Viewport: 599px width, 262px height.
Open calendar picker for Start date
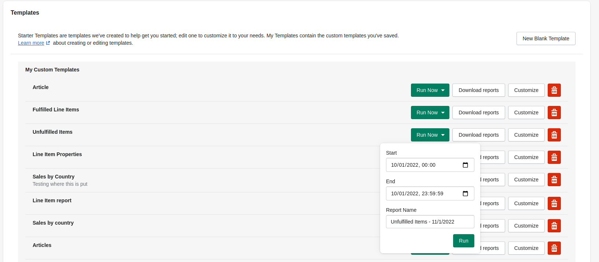tap(465, 165)
